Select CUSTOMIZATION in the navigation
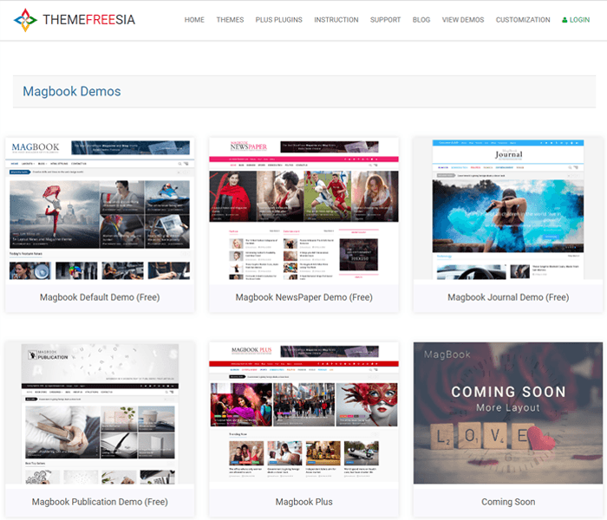Screen dimensions: 607x520 [523, 20]
